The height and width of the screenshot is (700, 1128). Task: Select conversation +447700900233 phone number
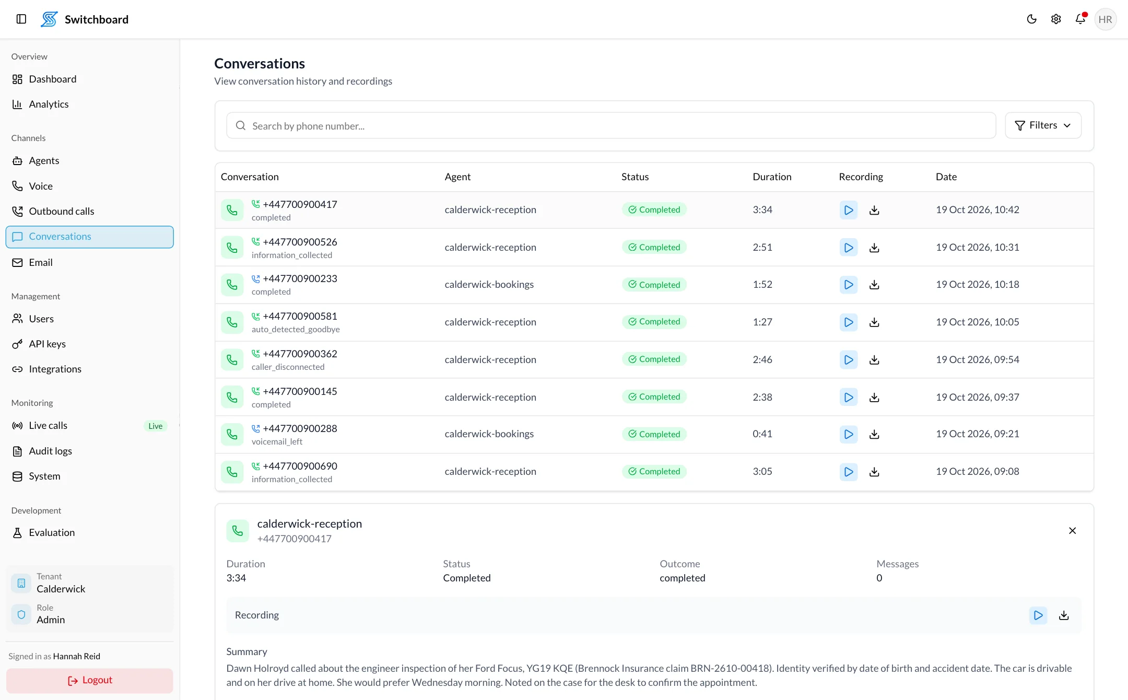click(300, 278)
